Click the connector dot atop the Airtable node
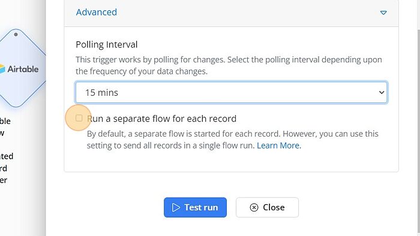Screen dimensions: 420x236 16,35
